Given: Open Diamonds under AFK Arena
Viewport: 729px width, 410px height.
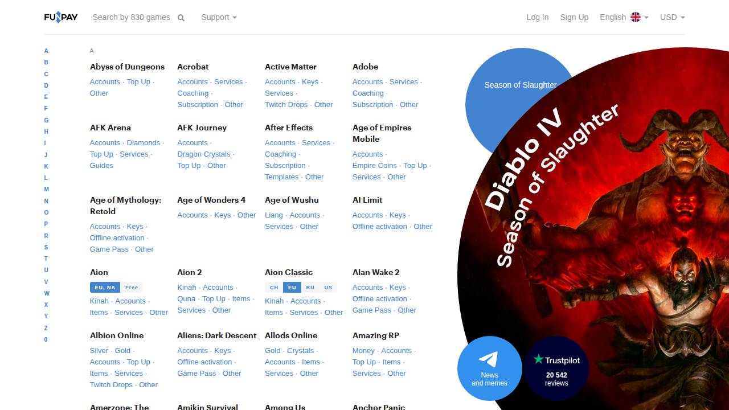Looking at the screenshot, I should click(144, 143).
